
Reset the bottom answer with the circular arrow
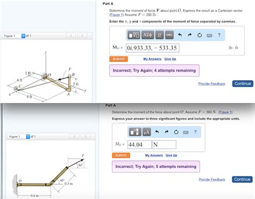point(176,132)
